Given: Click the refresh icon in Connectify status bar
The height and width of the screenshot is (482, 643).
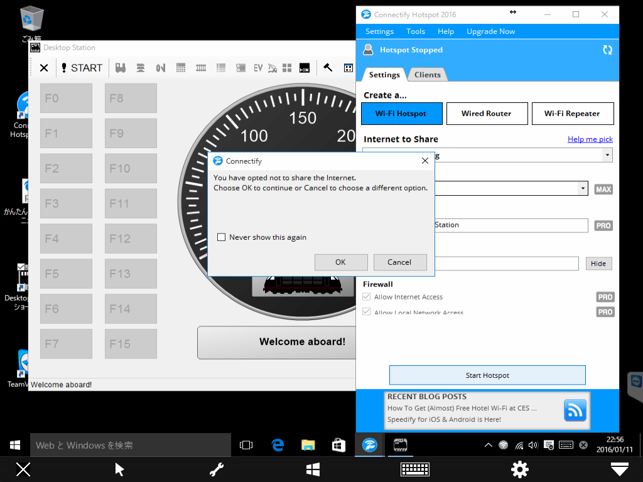Looking at the screenshot, I should click(x=607, y=50).
